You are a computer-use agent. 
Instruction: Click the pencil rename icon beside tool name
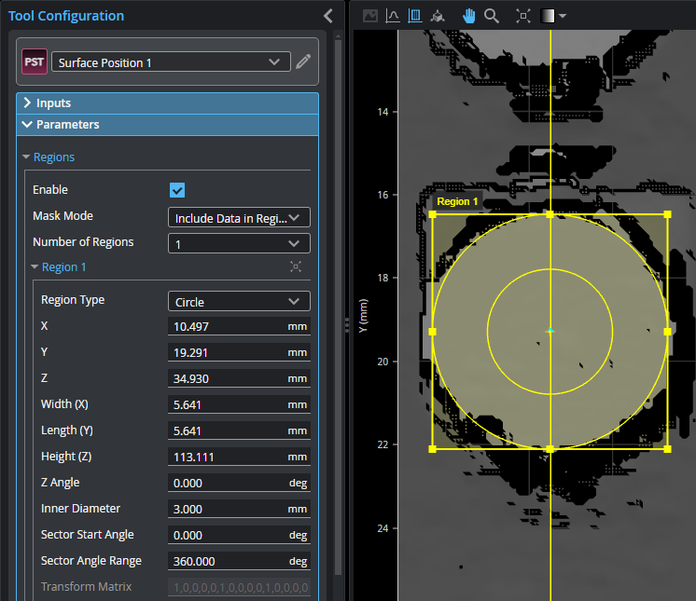point(303,61)
